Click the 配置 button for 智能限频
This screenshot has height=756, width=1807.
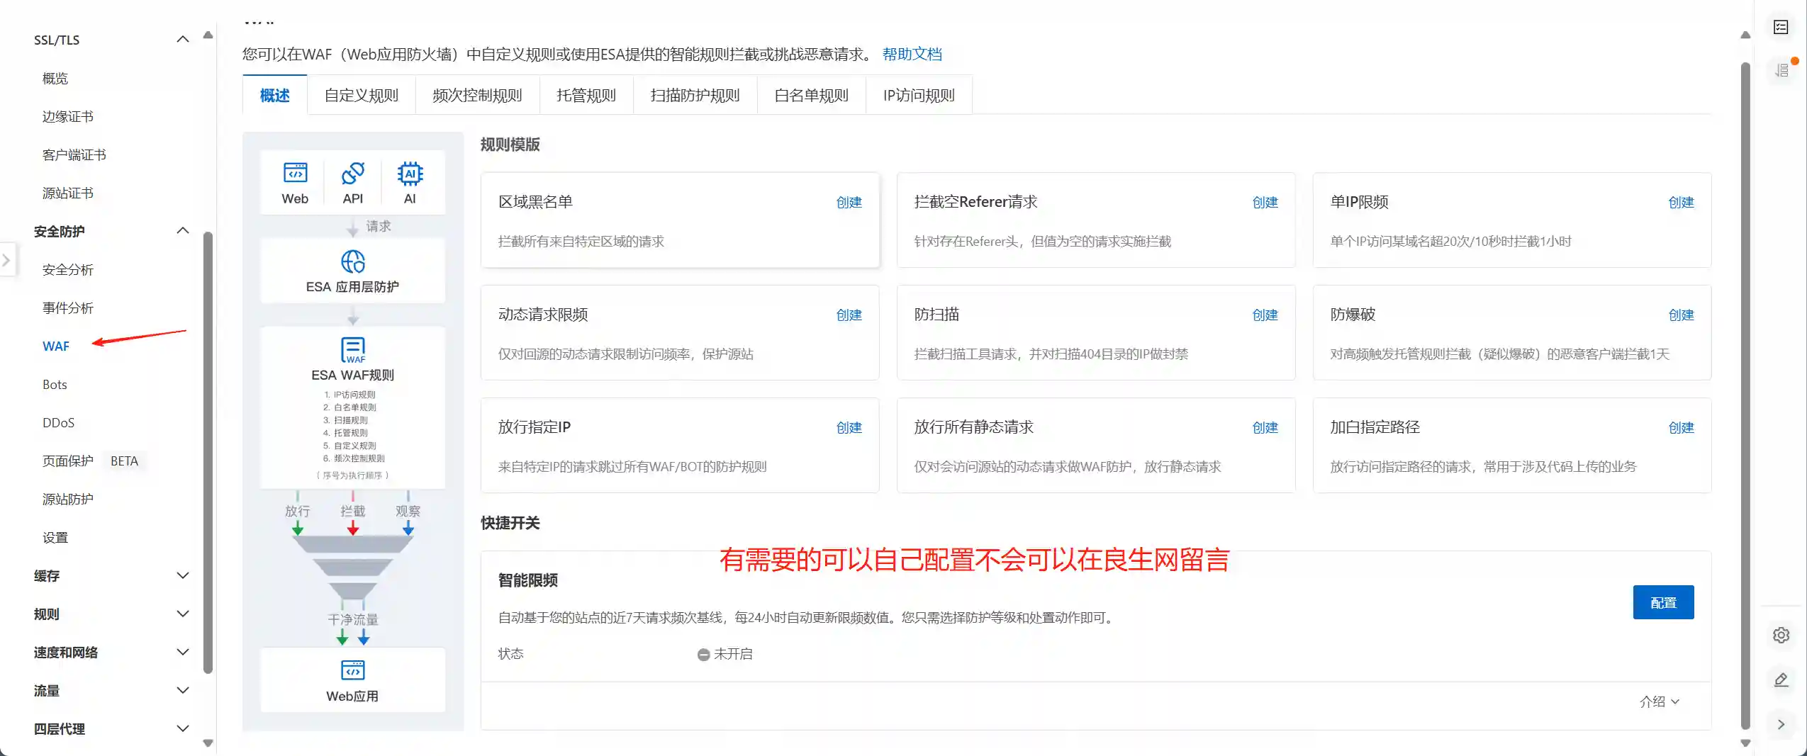click(1662, 602)
